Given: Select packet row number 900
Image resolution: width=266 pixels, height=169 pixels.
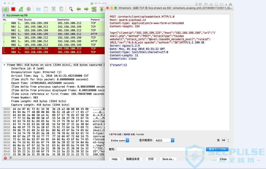Looking at the screenshot, I should point(53,23).
